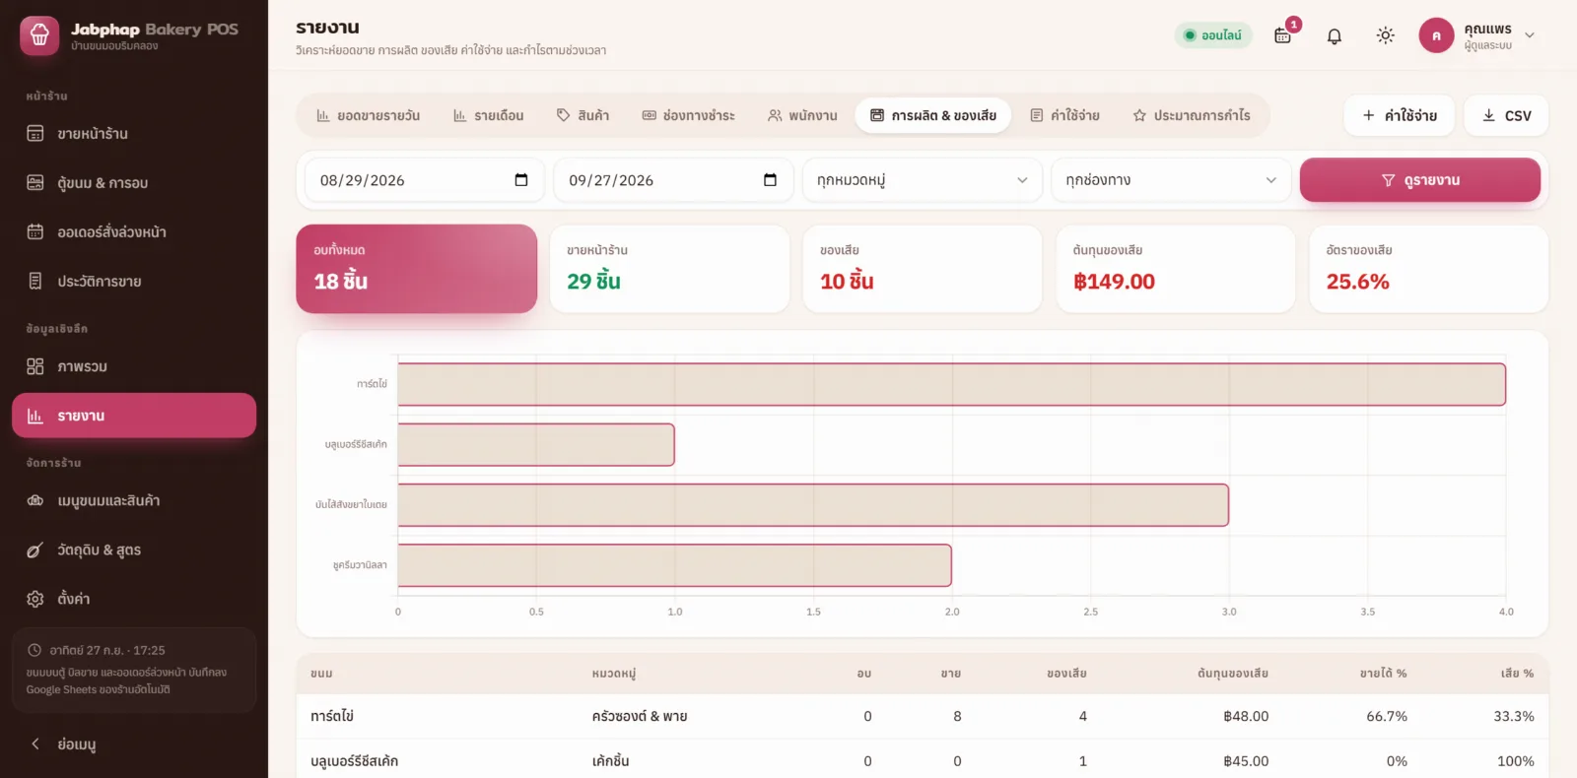The height and width of the screenshot is (778, 1577).
Task: Open ตู้ขนม & การอบ in sidebar
Action: click(x=134, y=183)
